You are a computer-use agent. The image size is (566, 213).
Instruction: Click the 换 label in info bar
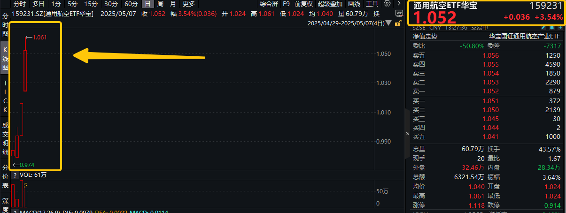(376, 14)
